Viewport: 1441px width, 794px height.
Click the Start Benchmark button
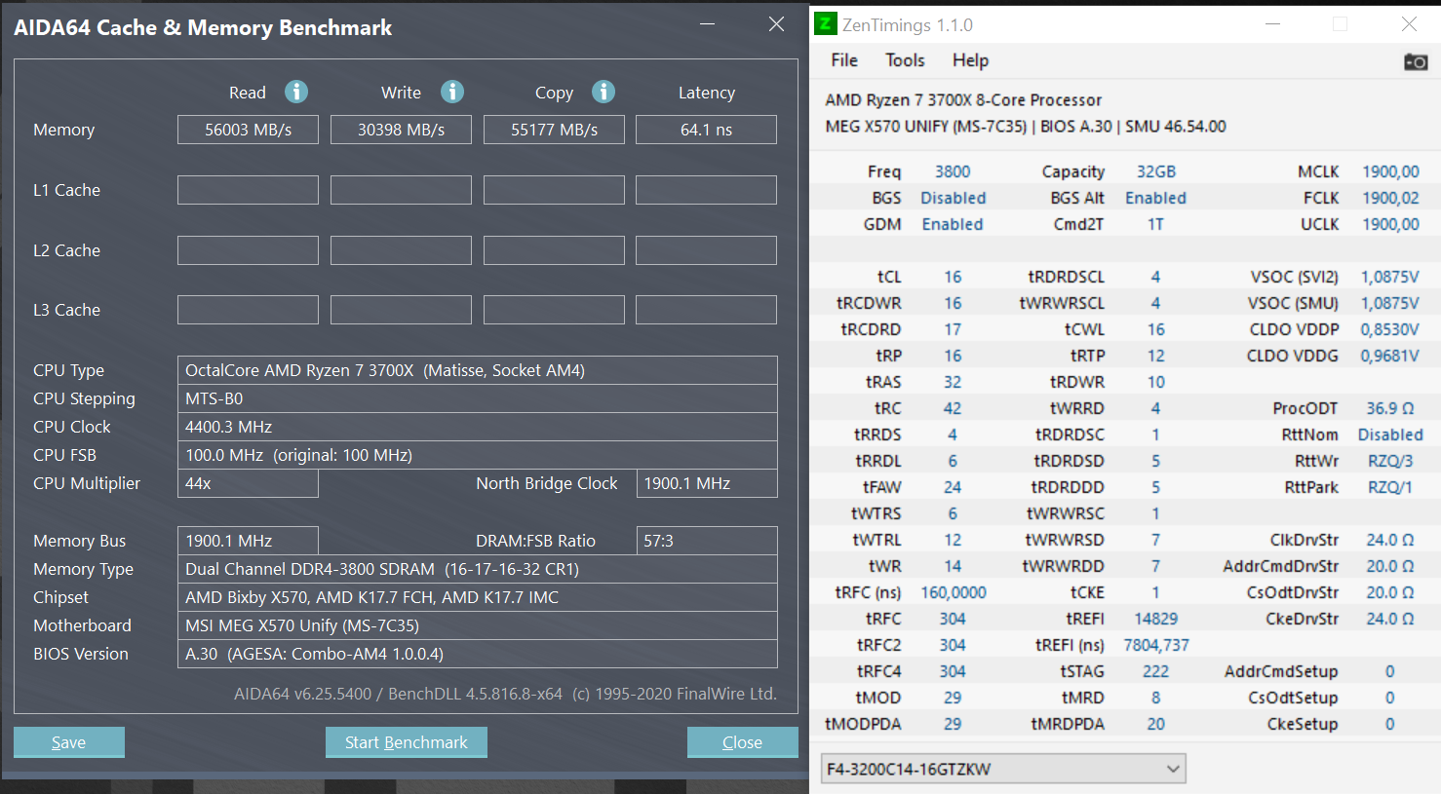coord(407,742)
